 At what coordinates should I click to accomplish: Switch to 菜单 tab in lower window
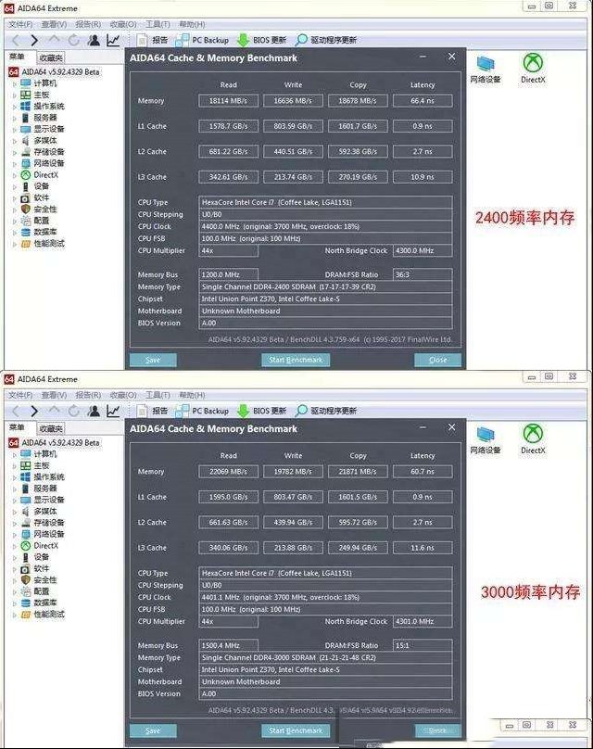18,427
